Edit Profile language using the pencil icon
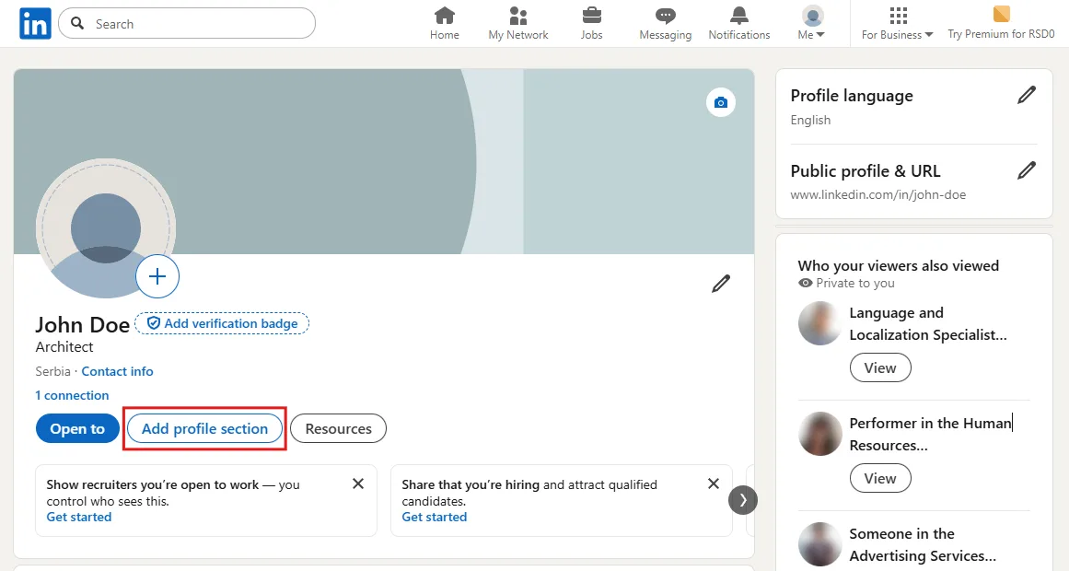This screenshot has width=1069, height=571. pos(1028,95)
